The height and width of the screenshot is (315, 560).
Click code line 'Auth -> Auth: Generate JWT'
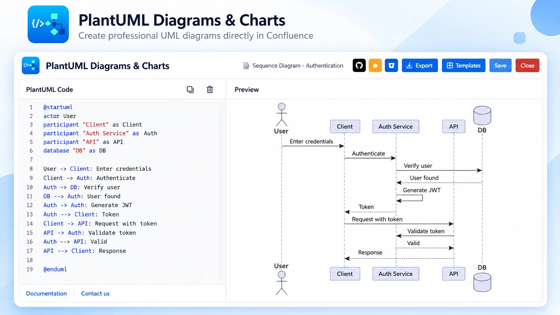88,205
